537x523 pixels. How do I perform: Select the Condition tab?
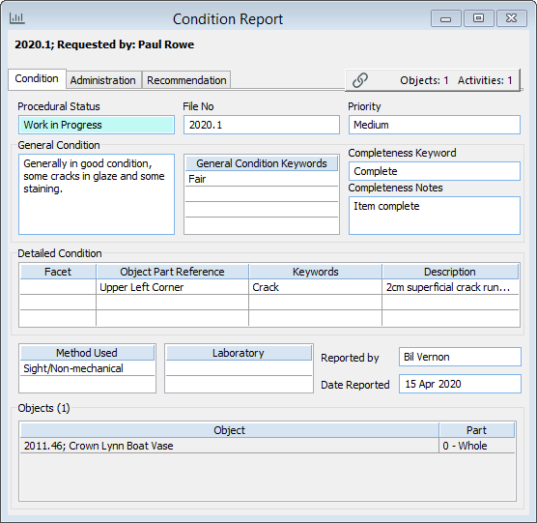pyautogui.click(x=37, y=79)
